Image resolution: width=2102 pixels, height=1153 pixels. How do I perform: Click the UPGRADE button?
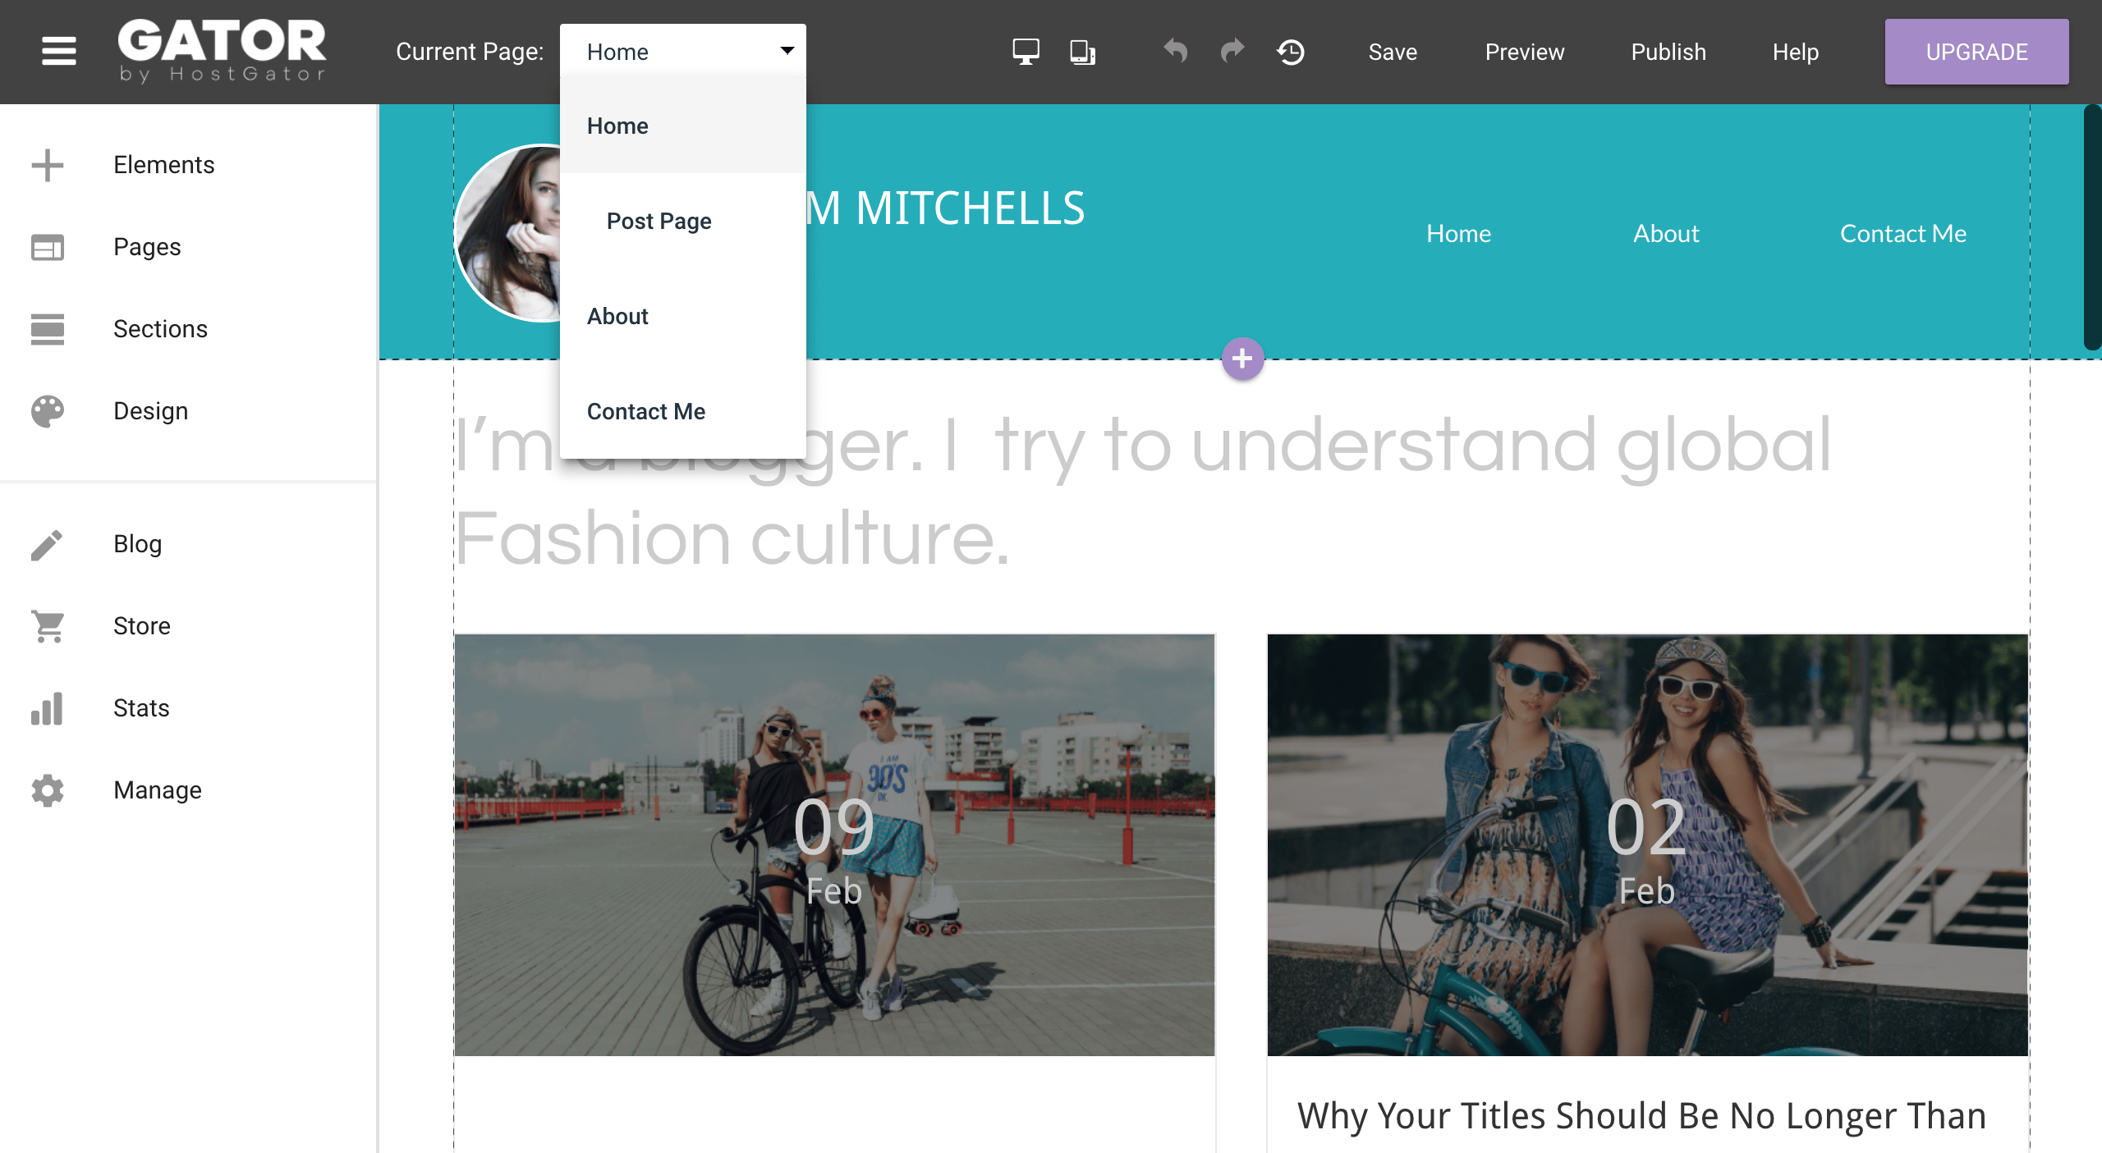pyautogui.click(x=1976, y=52)
